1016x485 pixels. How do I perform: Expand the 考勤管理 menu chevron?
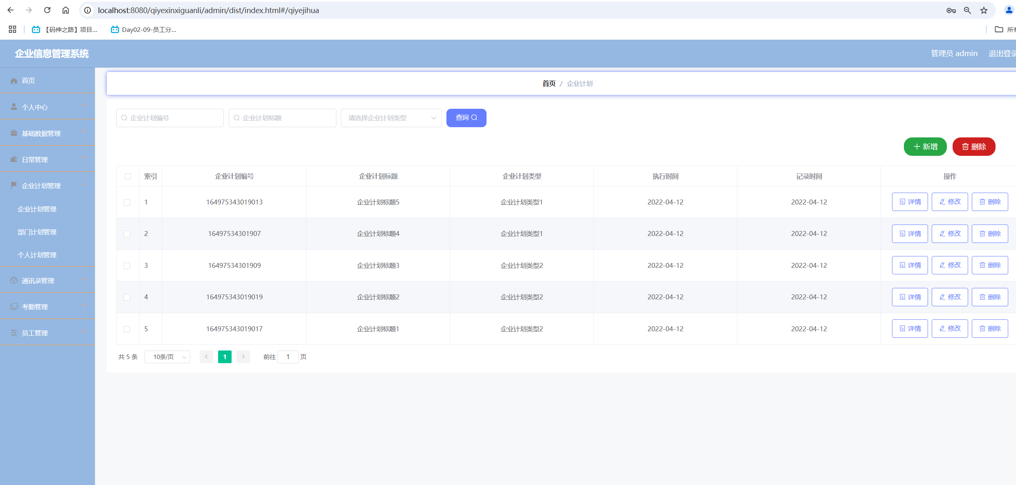coord(83,306)
